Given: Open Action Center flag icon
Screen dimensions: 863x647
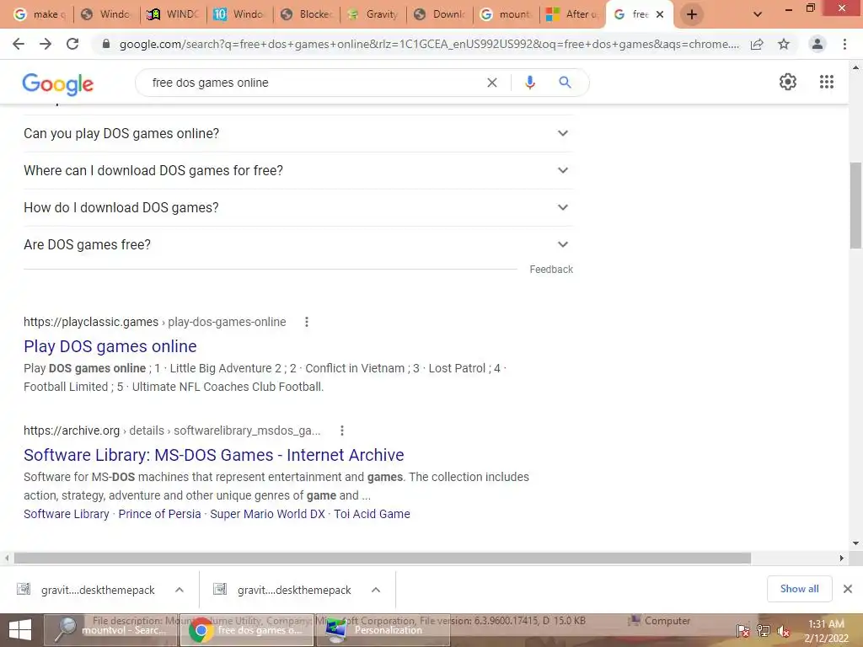Looking at the screenshot, I should coord(742,630).
